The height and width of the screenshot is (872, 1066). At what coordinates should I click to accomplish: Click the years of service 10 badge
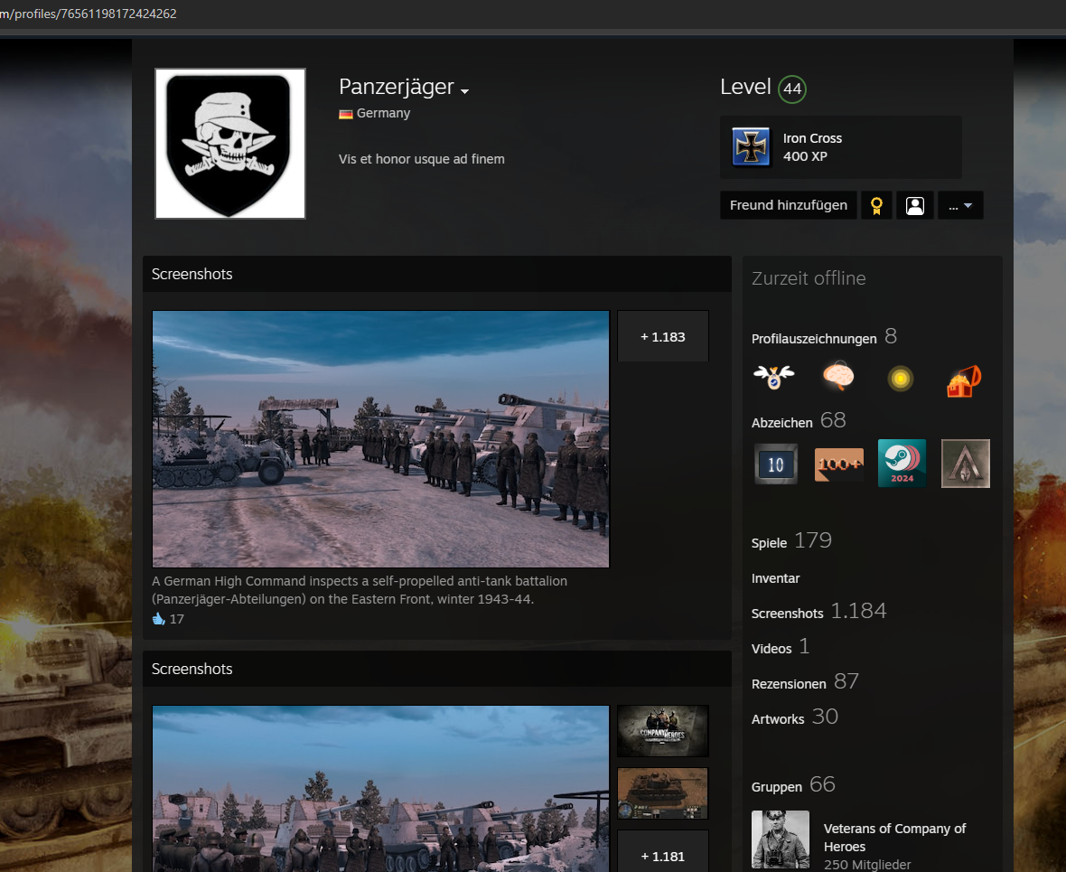pos(776,464)
